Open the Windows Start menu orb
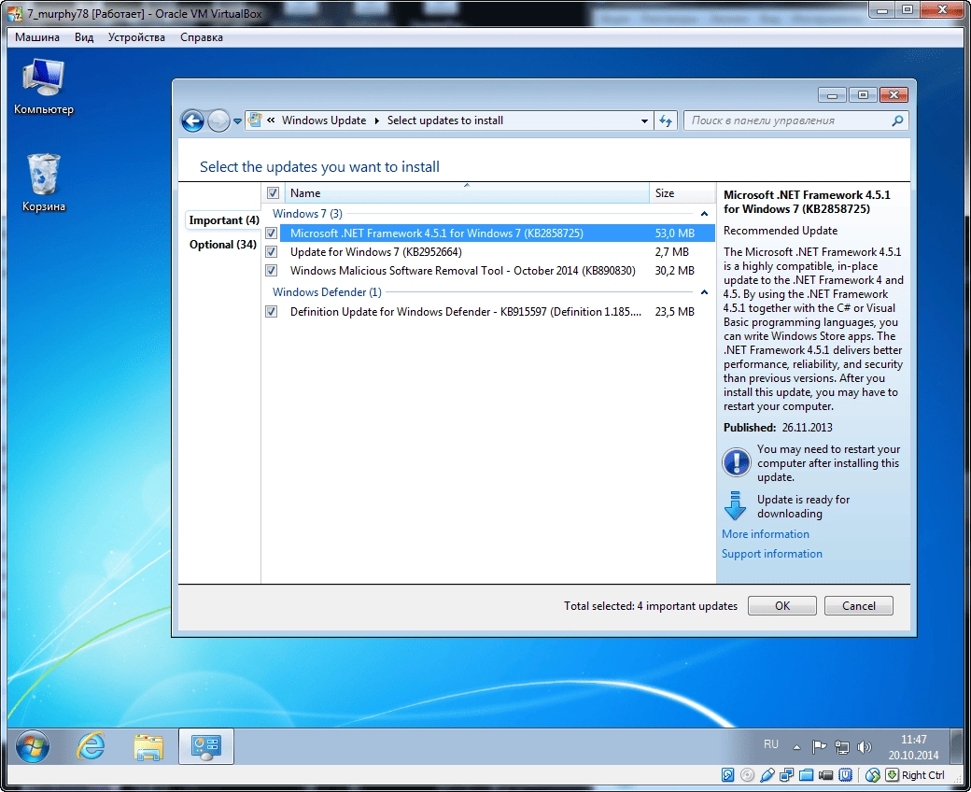This screenshot has height=792, width=971. pyautogui.click(x=32, y=747)
